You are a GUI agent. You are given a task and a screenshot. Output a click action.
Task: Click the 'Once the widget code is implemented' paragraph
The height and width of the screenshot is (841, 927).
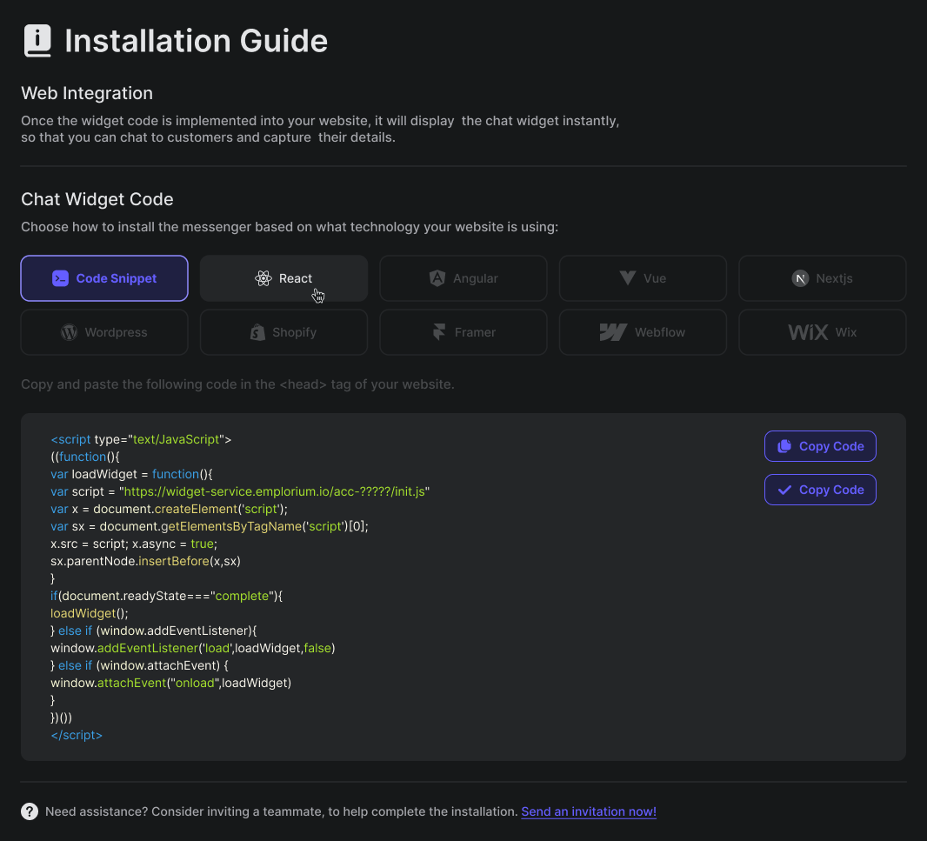(x=320, y=129)
